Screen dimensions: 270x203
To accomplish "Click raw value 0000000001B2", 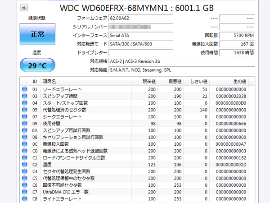I will click(231, 158).
